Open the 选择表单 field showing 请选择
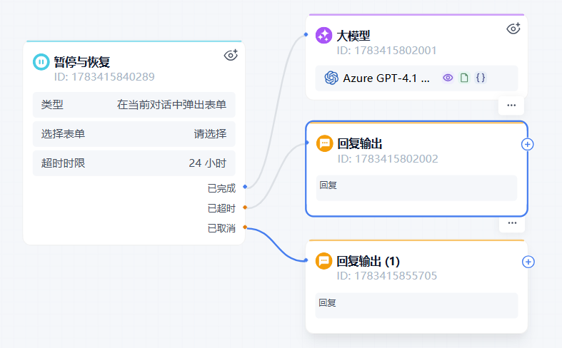This screenshot has height=348, width=562. pos(134,134)
